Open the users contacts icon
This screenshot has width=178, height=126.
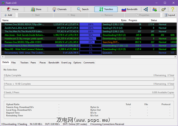pos(154,9)
